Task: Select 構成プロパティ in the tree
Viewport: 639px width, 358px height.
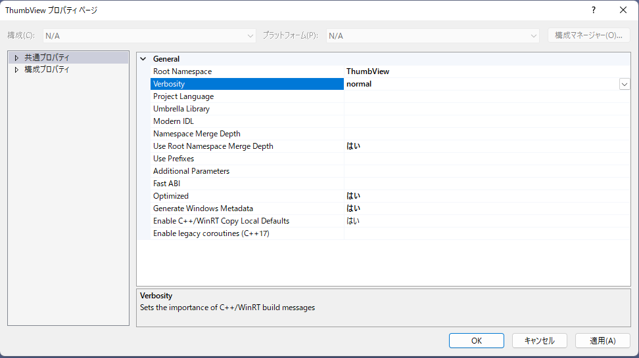Action: 47,70
